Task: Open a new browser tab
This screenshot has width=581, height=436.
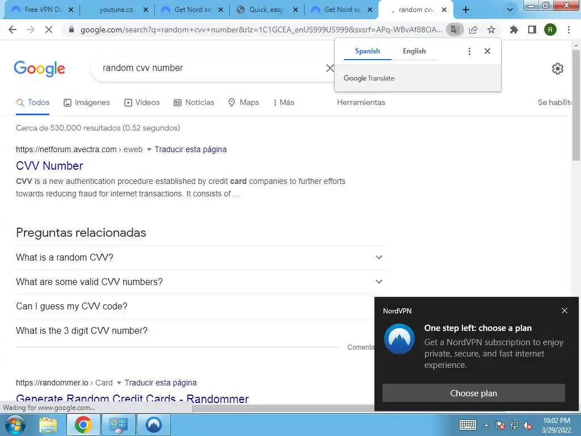Action: (466, 10)
